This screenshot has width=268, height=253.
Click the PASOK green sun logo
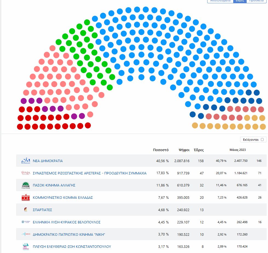(x=25, y=185)
